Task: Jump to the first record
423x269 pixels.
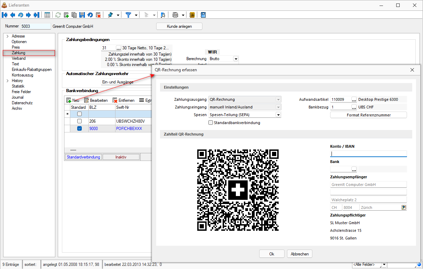Action: coord(5,15)
